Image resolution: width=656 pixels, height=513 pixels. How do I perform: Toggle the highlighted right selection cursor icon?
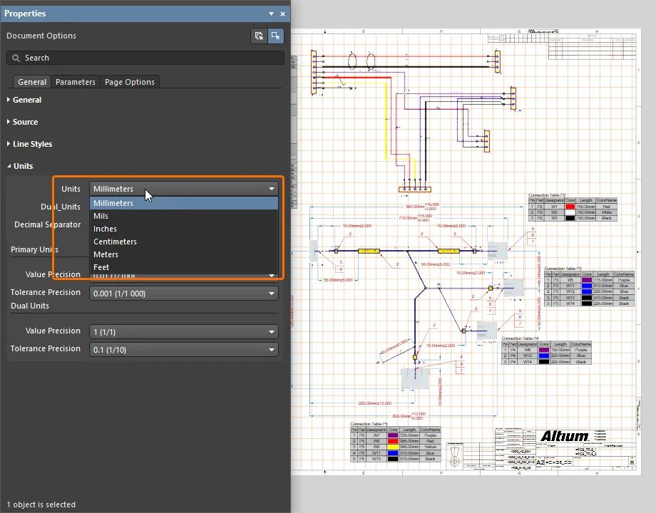point(276,36)
